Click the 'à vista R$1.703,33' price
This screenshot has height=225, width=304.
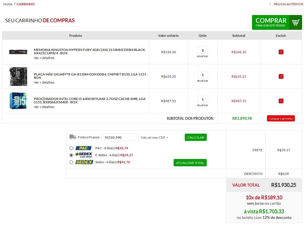264,211
